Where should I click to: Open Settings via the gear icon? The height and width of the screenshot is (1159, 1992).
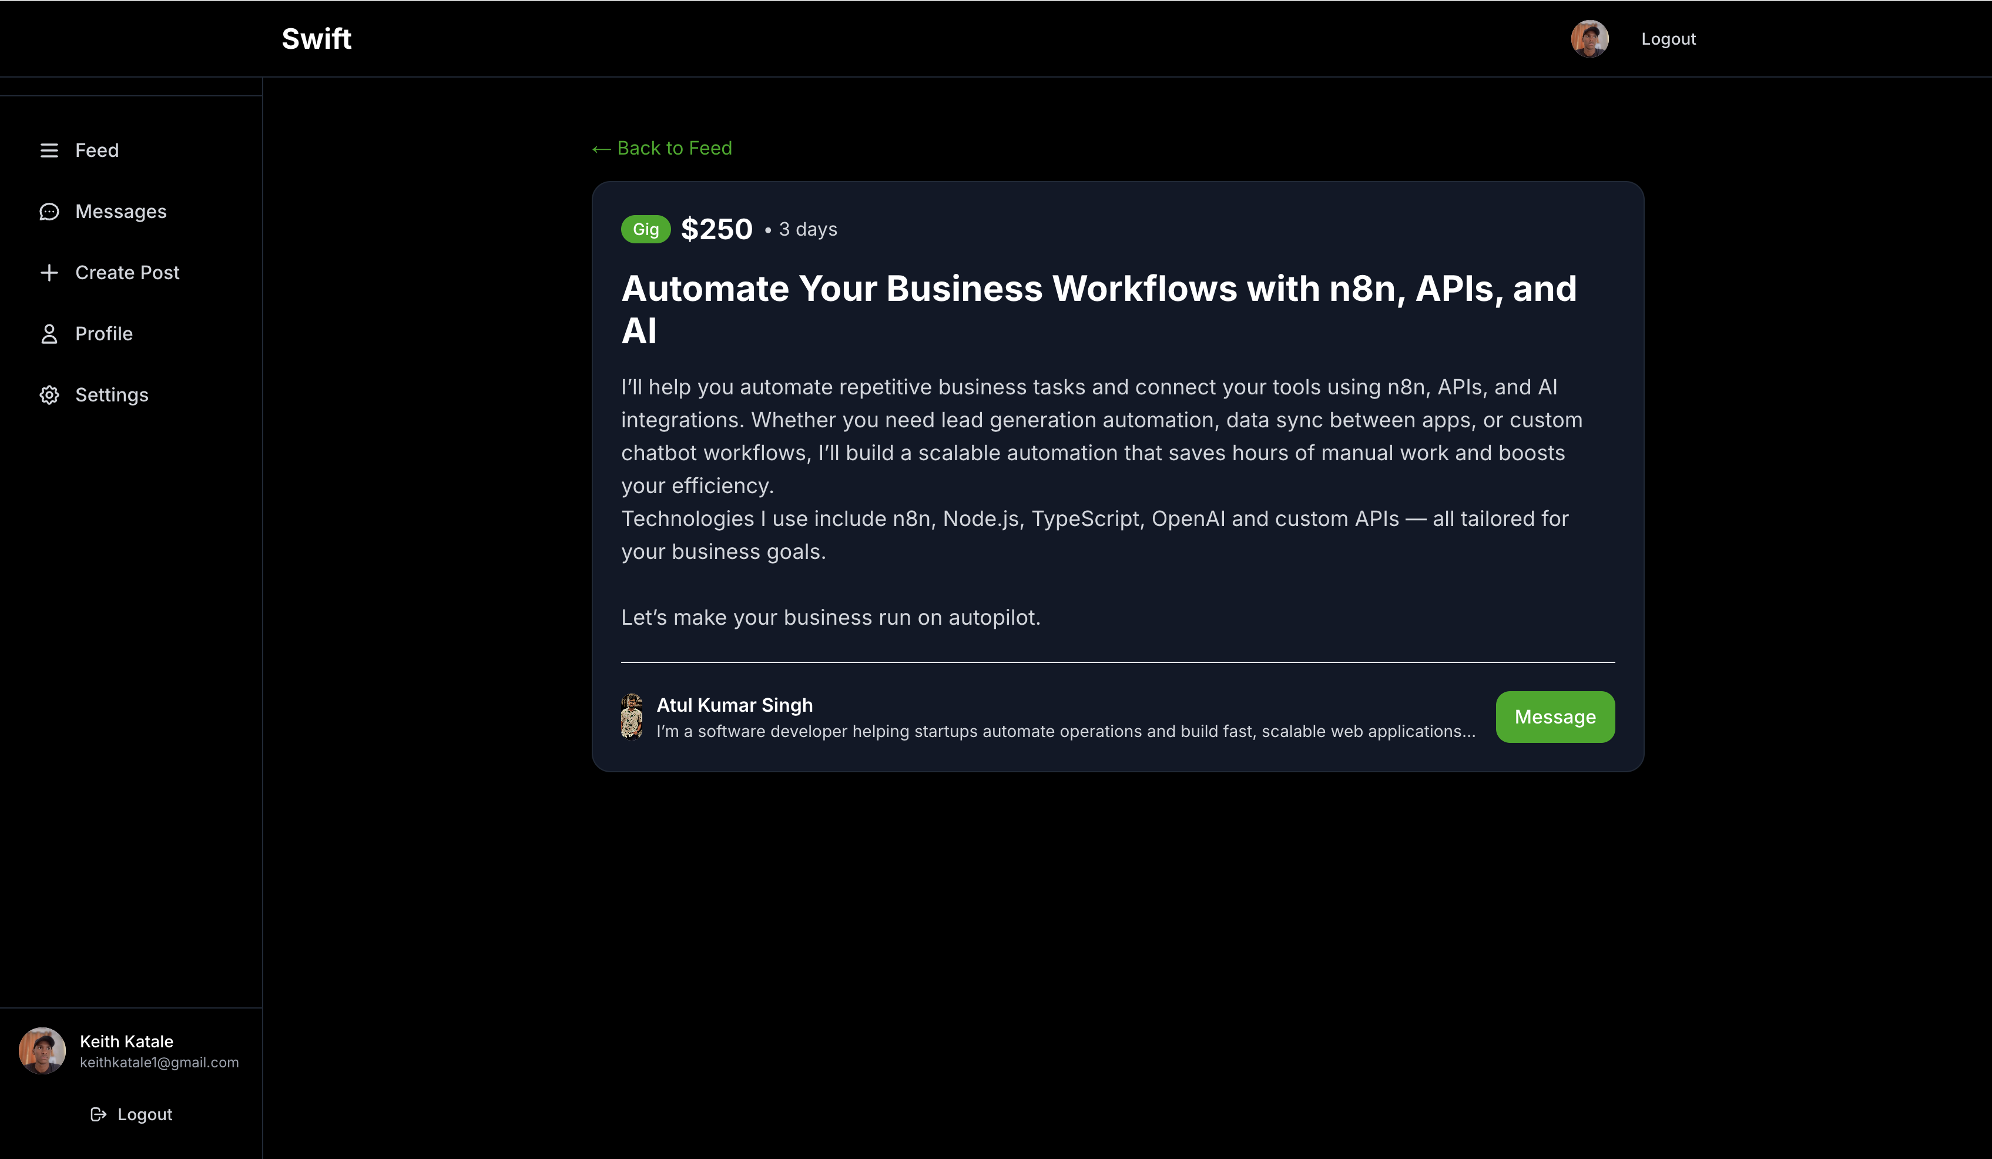[49, 394]
